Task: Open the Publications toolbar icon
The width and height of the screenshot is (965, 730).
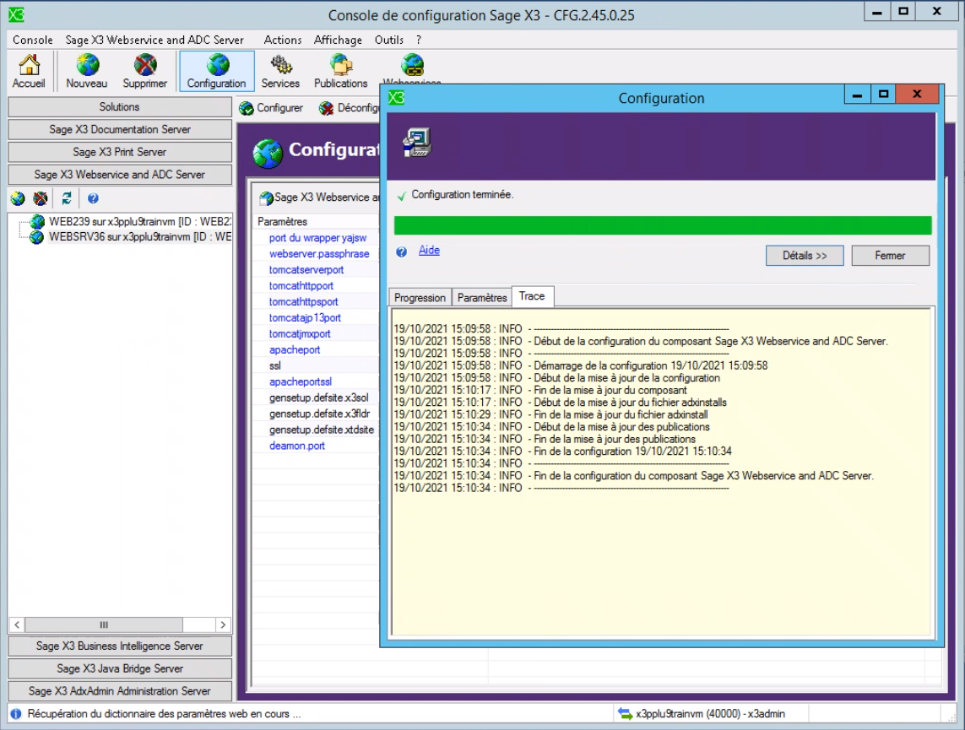Action: tap(341, 72)
